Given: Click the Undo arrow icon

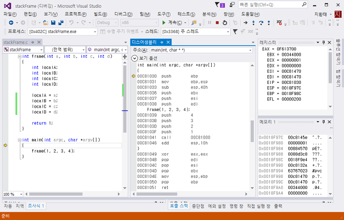Looking at the screenshot, I should point(71,23).
